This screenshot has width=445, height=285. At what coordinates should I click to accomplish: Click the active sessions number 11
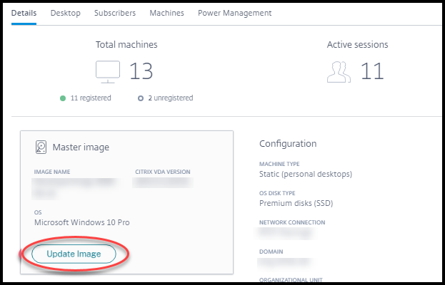372,71
